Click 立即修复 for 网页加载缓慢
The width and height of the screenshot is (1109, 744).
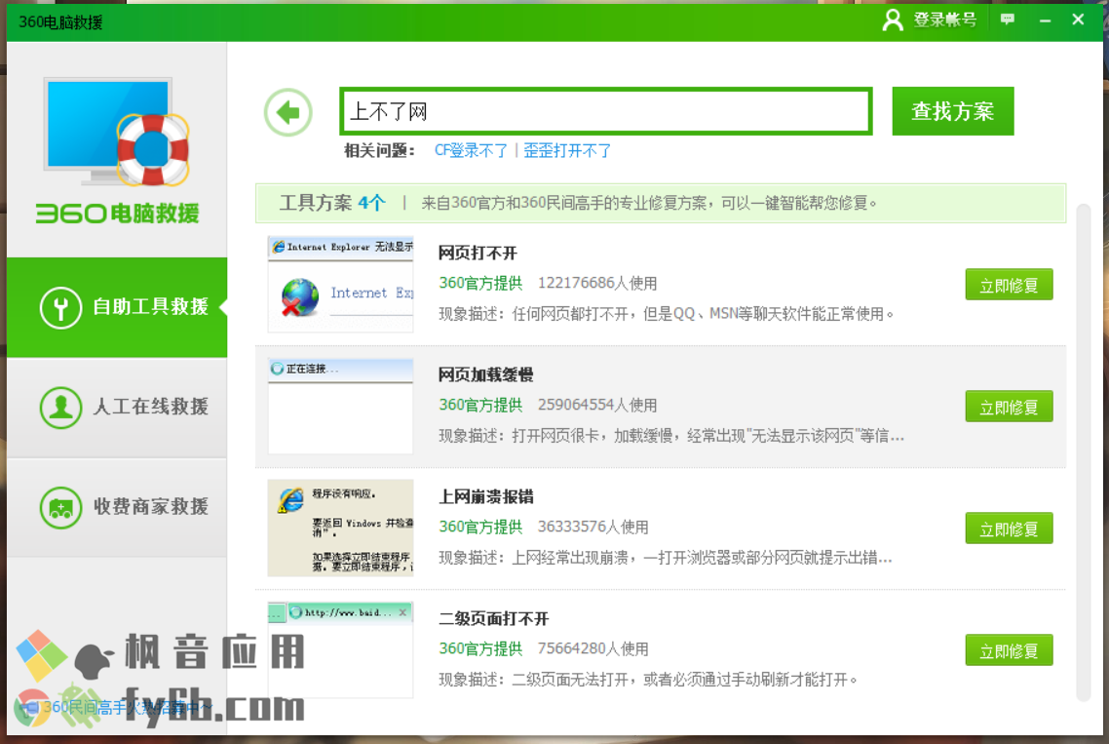point(1009,407)
